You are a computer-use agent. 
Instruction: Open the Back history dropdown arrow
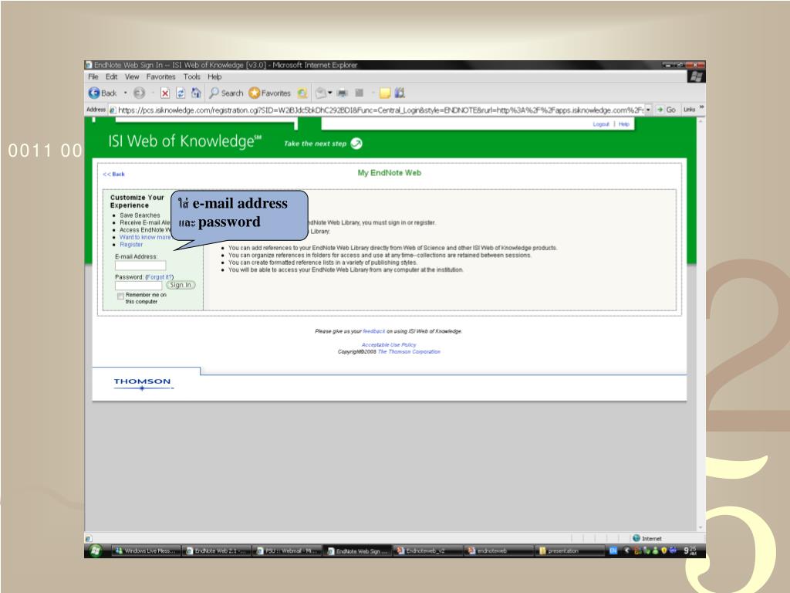point(126,93)
